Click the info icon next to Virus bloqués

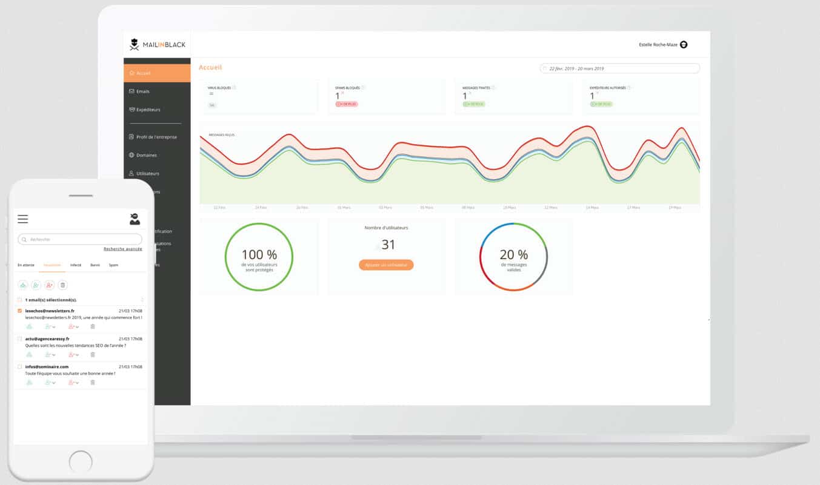(235, 87)
